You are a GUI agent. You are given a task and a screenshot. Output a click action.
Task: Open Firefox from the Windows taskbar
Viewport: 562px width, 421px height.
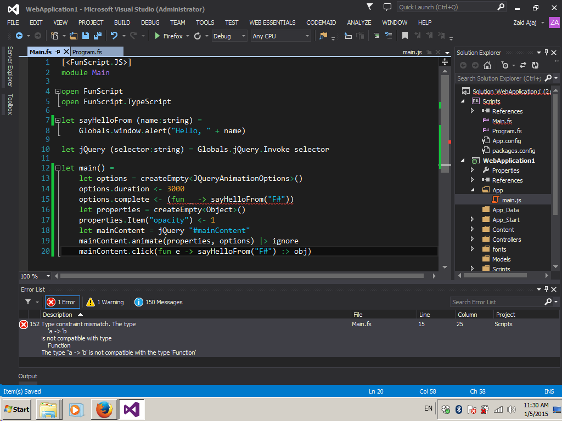[x=104, y=409]
